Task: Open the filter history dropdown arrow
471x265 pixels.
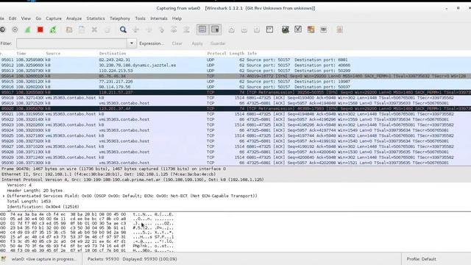Action: click(x=132, y=43)
